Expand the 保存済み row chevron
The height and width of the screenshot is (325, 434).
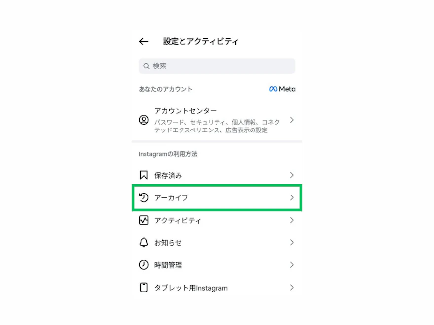pyautogui.click(x=292, y=175)
